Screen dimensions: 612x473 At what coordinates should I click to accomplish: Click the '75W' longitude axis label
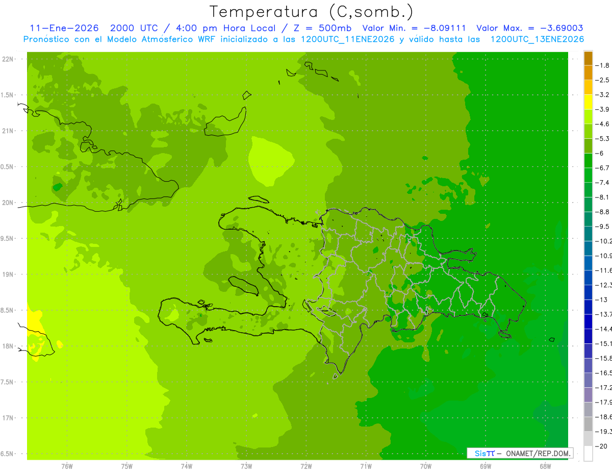(127, 466)
